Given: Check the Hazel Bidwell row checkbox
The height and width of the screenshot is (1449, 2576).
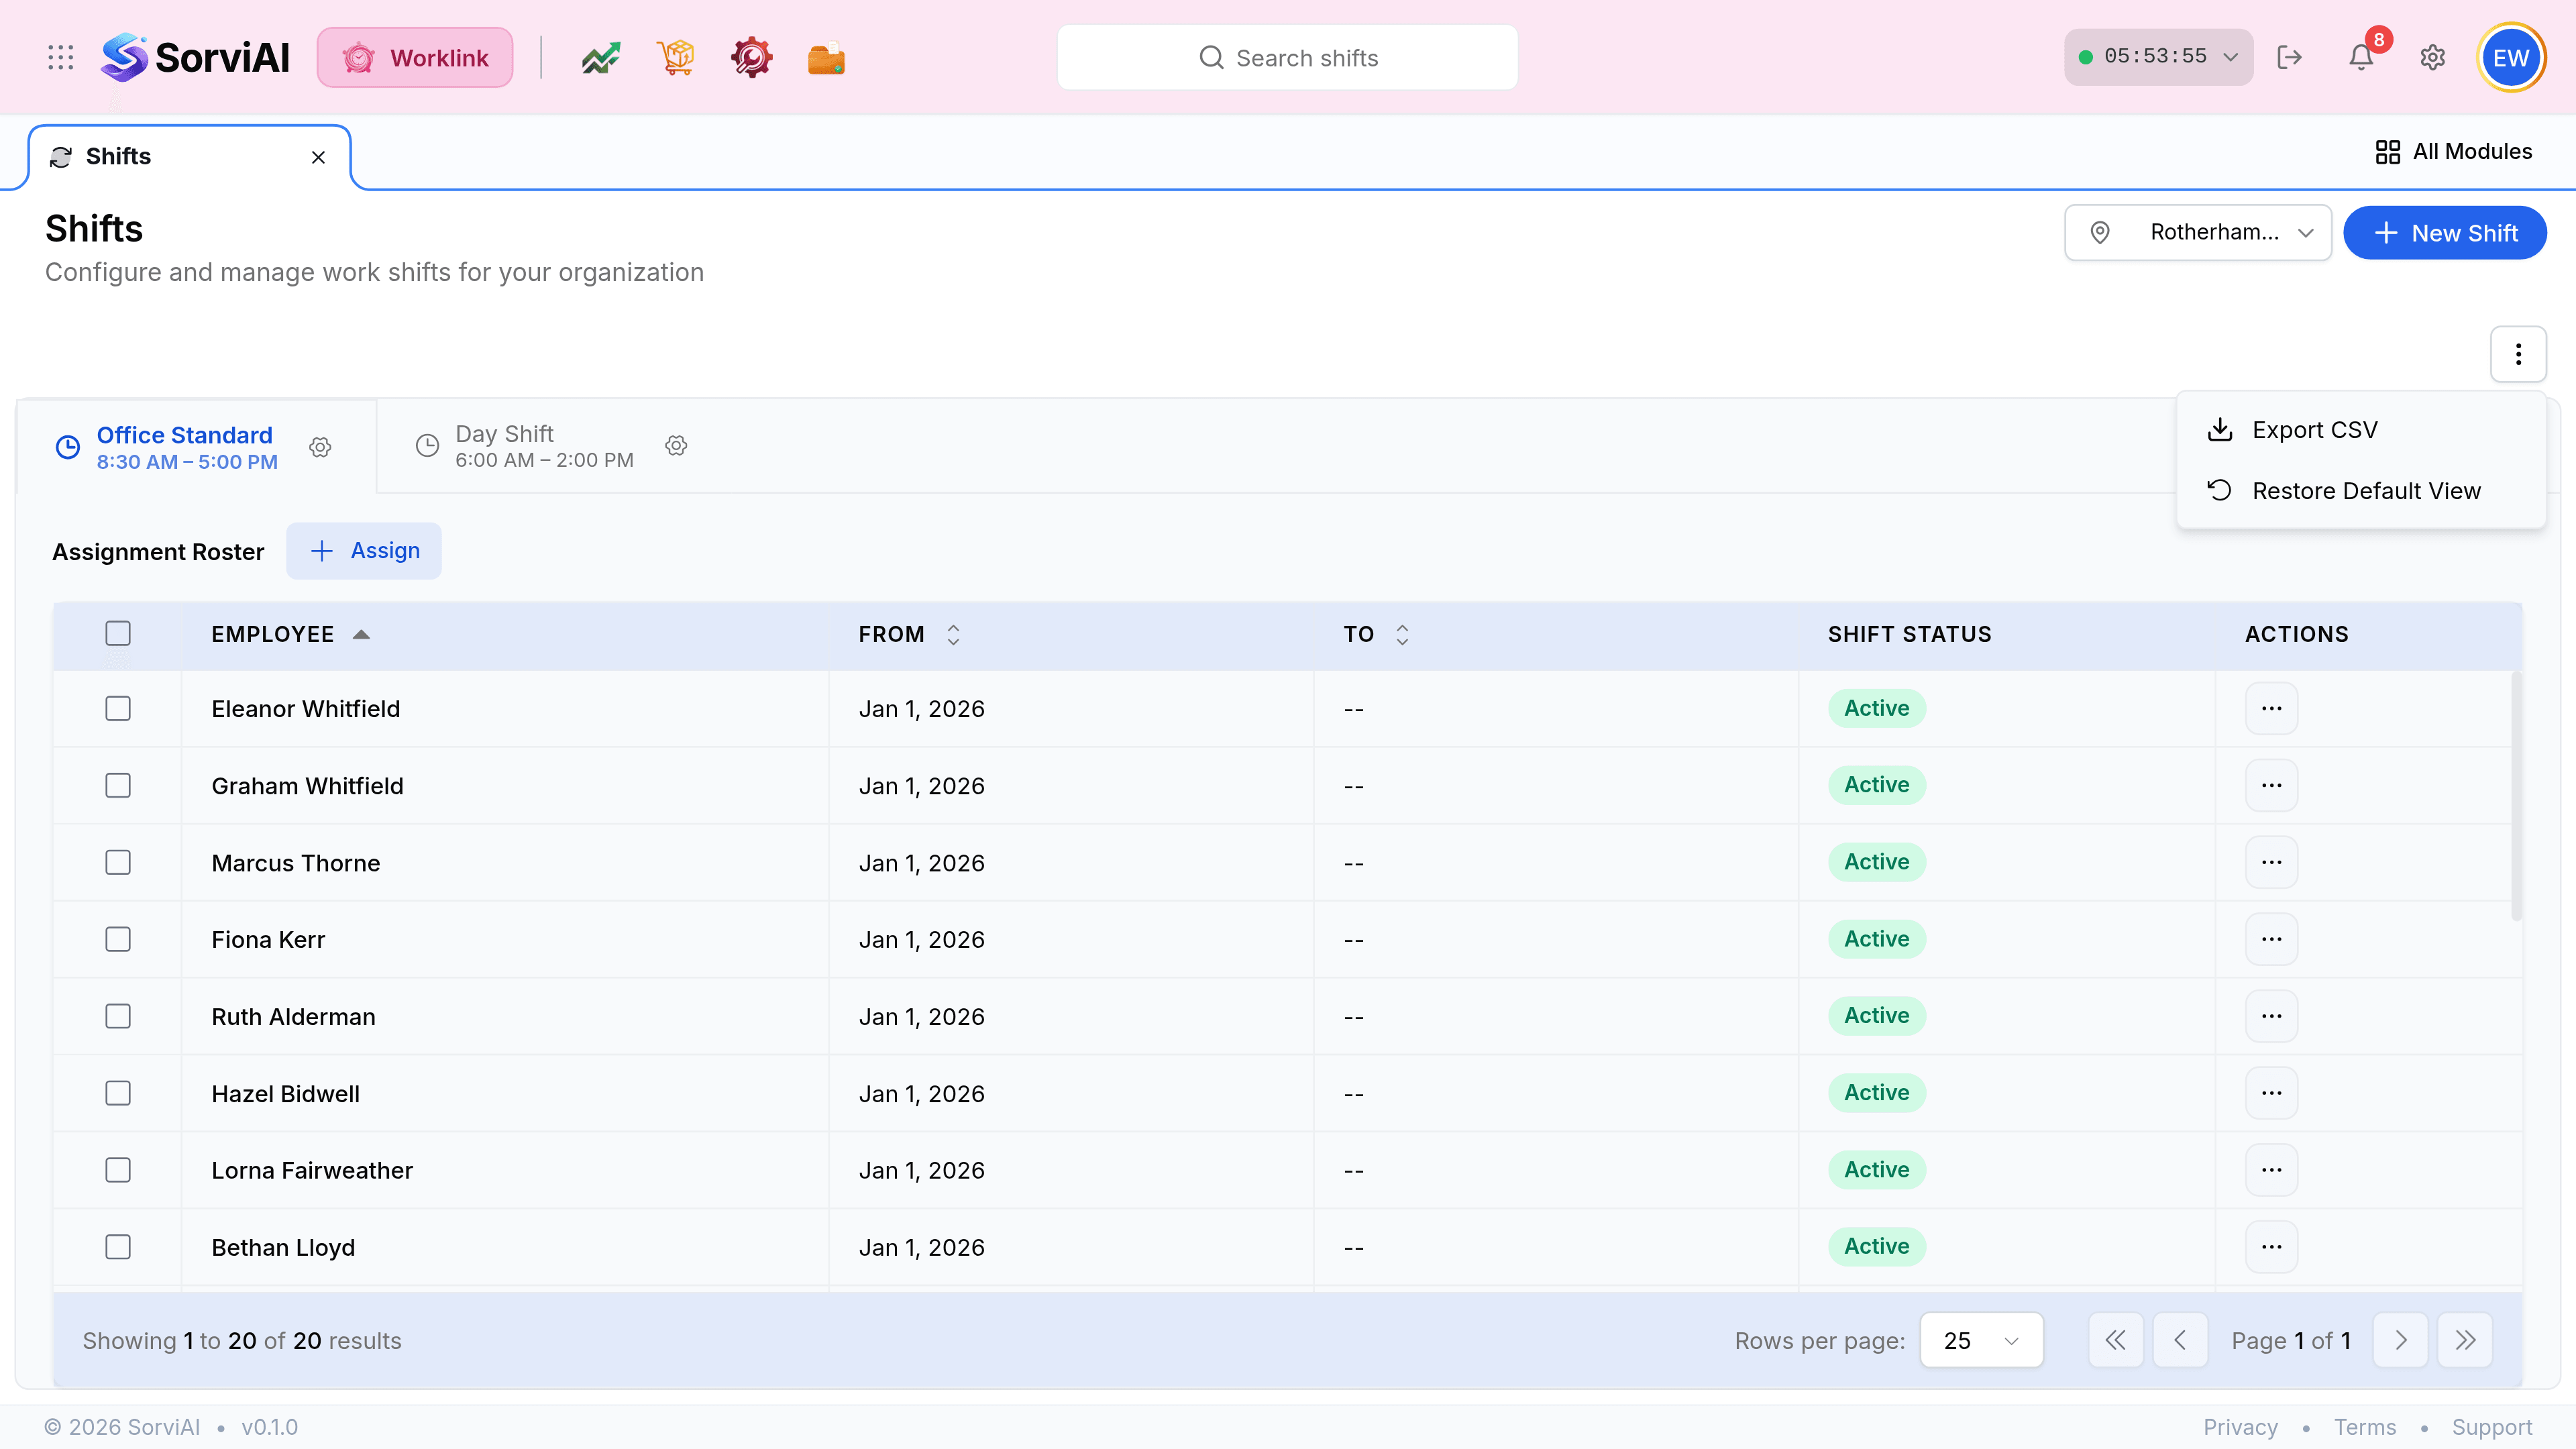Looking at the screenshot, I should [118, 1093].
